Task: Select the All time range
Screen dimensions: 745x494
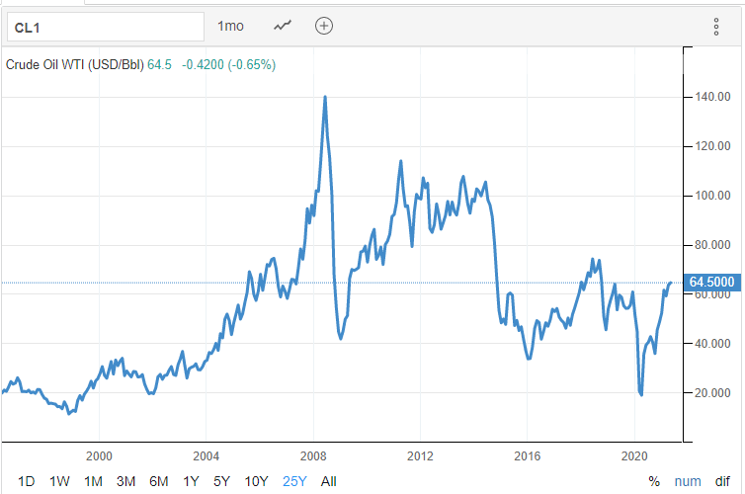Action: pos(328,482)
